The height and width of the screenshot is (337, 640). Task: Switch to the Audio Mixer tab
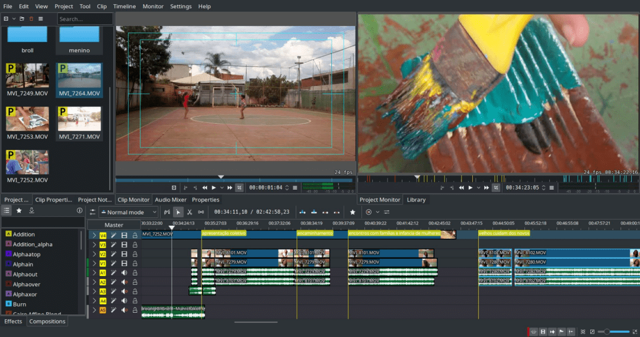point(171,200)
